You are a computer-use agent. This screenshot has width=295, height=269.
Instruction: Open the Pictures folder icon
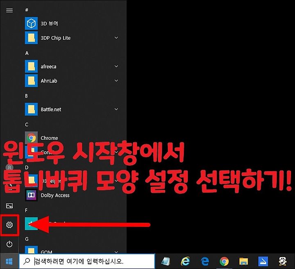point(9,205)
